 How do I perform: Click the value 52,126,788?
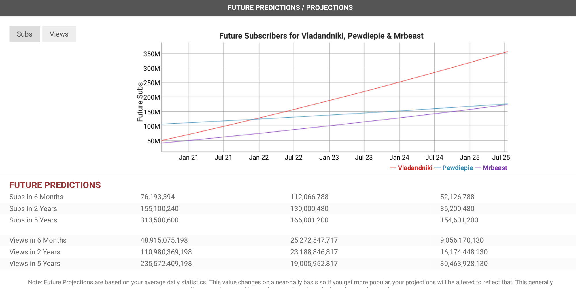coord(457,197)
